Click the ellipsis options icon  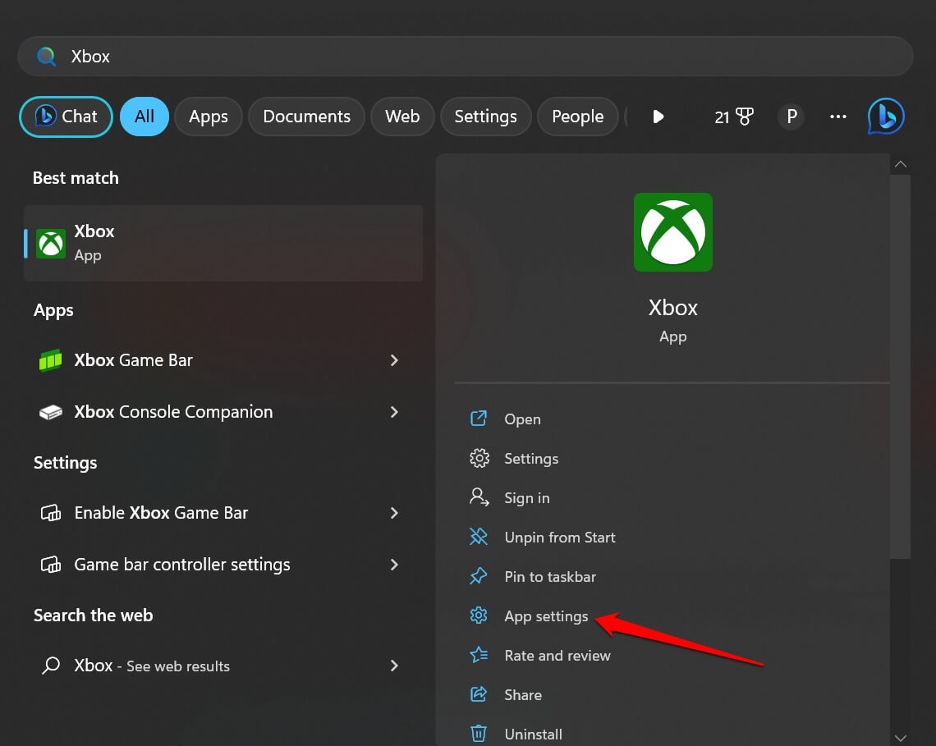click(837, 116)
